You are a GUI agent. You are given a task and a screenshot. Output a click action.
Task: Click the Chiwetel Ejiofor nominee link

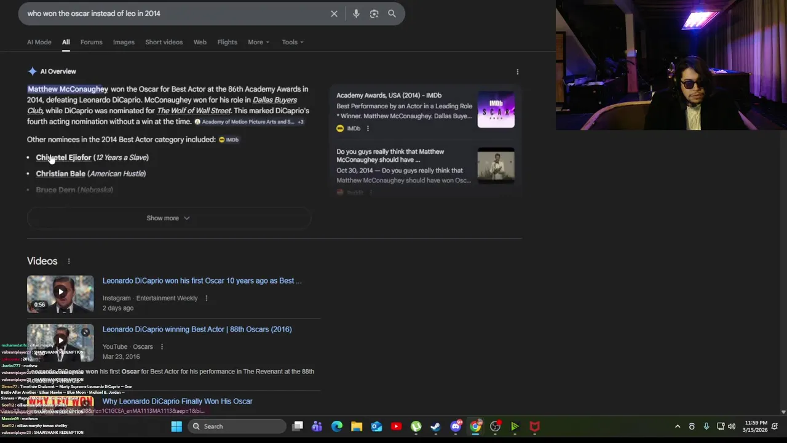(63, 158)
